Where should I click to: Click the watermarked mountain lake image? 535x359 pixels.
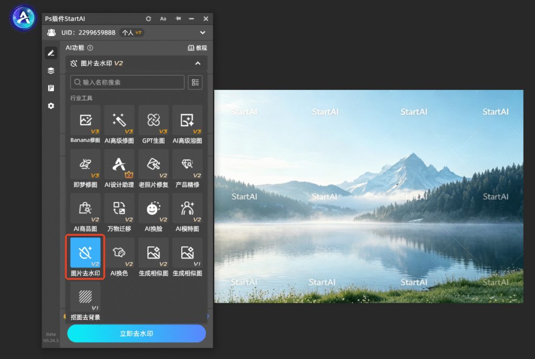pyautogui.click(x=368, y=196)
